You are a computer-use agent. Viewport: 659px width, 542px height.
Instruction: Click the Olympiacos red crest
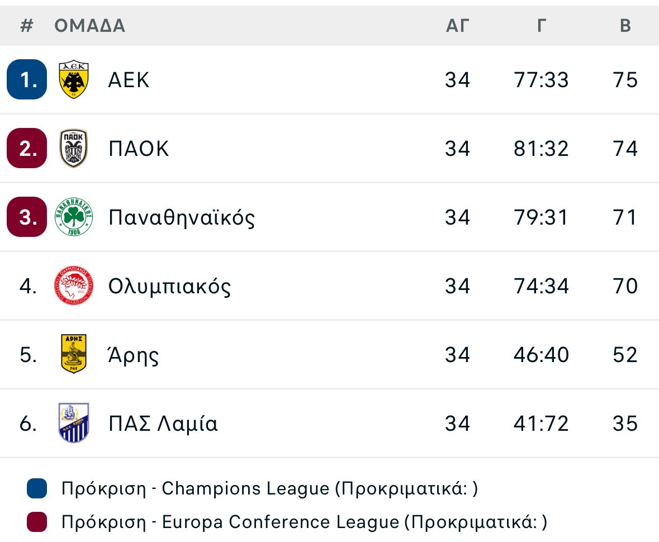(74, 286)
